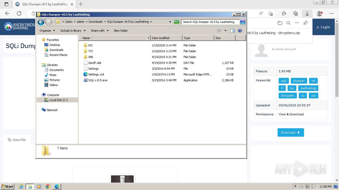Open Edge downloads toolbar icon
The width and height of the screenshot is (339, 190).
point(307,13)
